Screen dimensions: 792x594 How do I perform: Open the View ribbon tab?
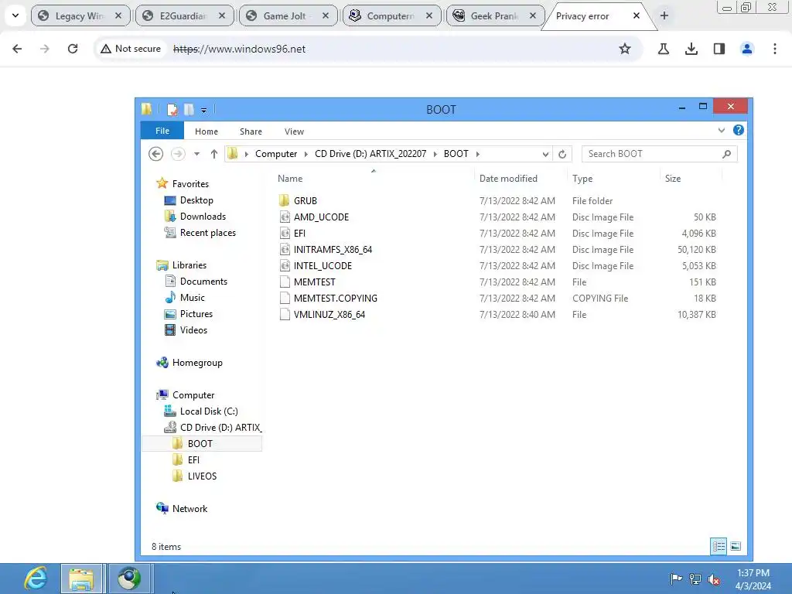pyautogui.click(x=294, y=131)
